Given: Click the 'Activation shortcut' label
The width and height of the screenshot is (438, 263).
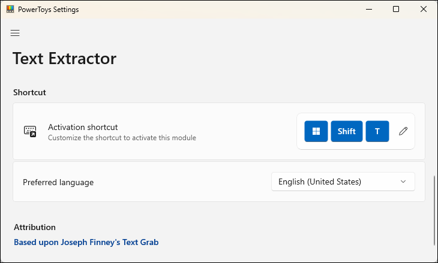Looking at the screenshot, I should pyautogui.click(x=83, y=127).
